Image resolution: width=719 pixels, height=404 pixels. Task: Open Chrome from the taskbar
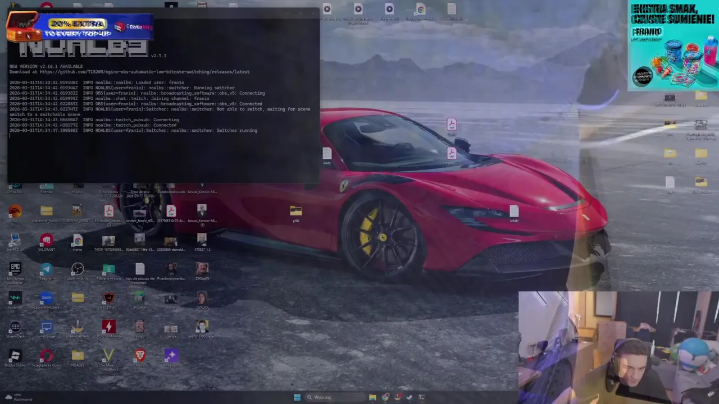385,397
